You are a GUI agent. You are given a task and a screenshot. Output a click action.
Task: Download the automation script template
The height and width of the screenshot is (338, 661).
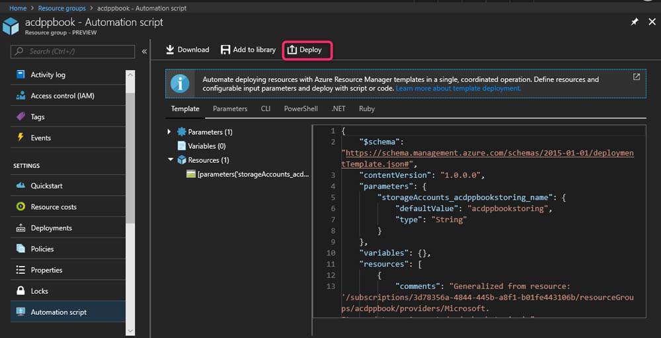tap(187, 50)
